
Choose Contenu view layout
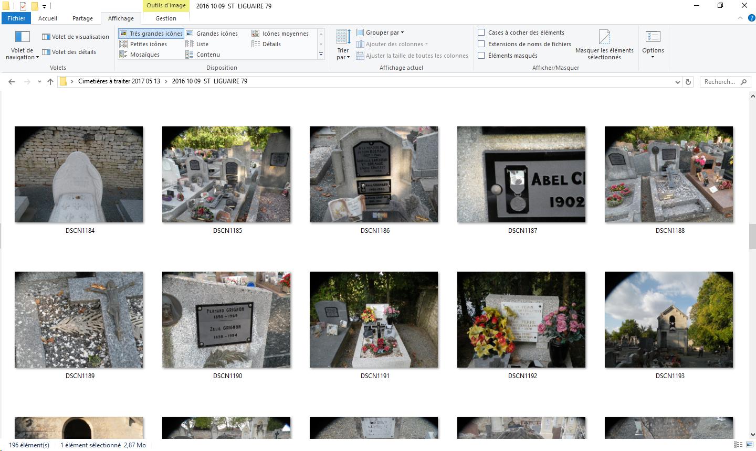pyautogui.click(x=203, y=55)
